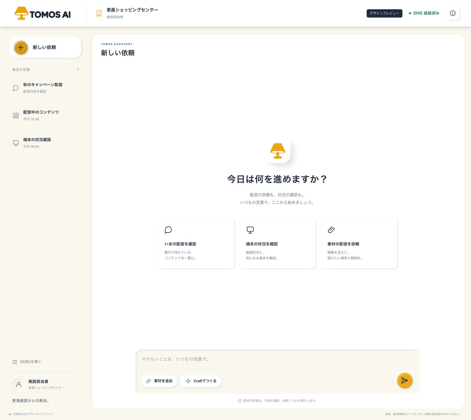Image resolution: width=471 pixels, height=420 pixels.
Task: Select the 端末の状況を確認 suggestion card title
Action: 262,244
